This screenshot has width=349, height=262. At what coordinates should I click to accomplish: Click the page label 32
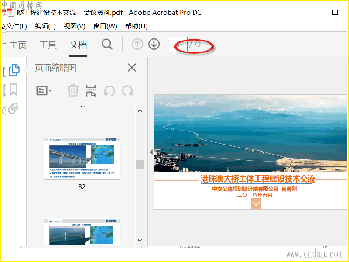[82, 187]
